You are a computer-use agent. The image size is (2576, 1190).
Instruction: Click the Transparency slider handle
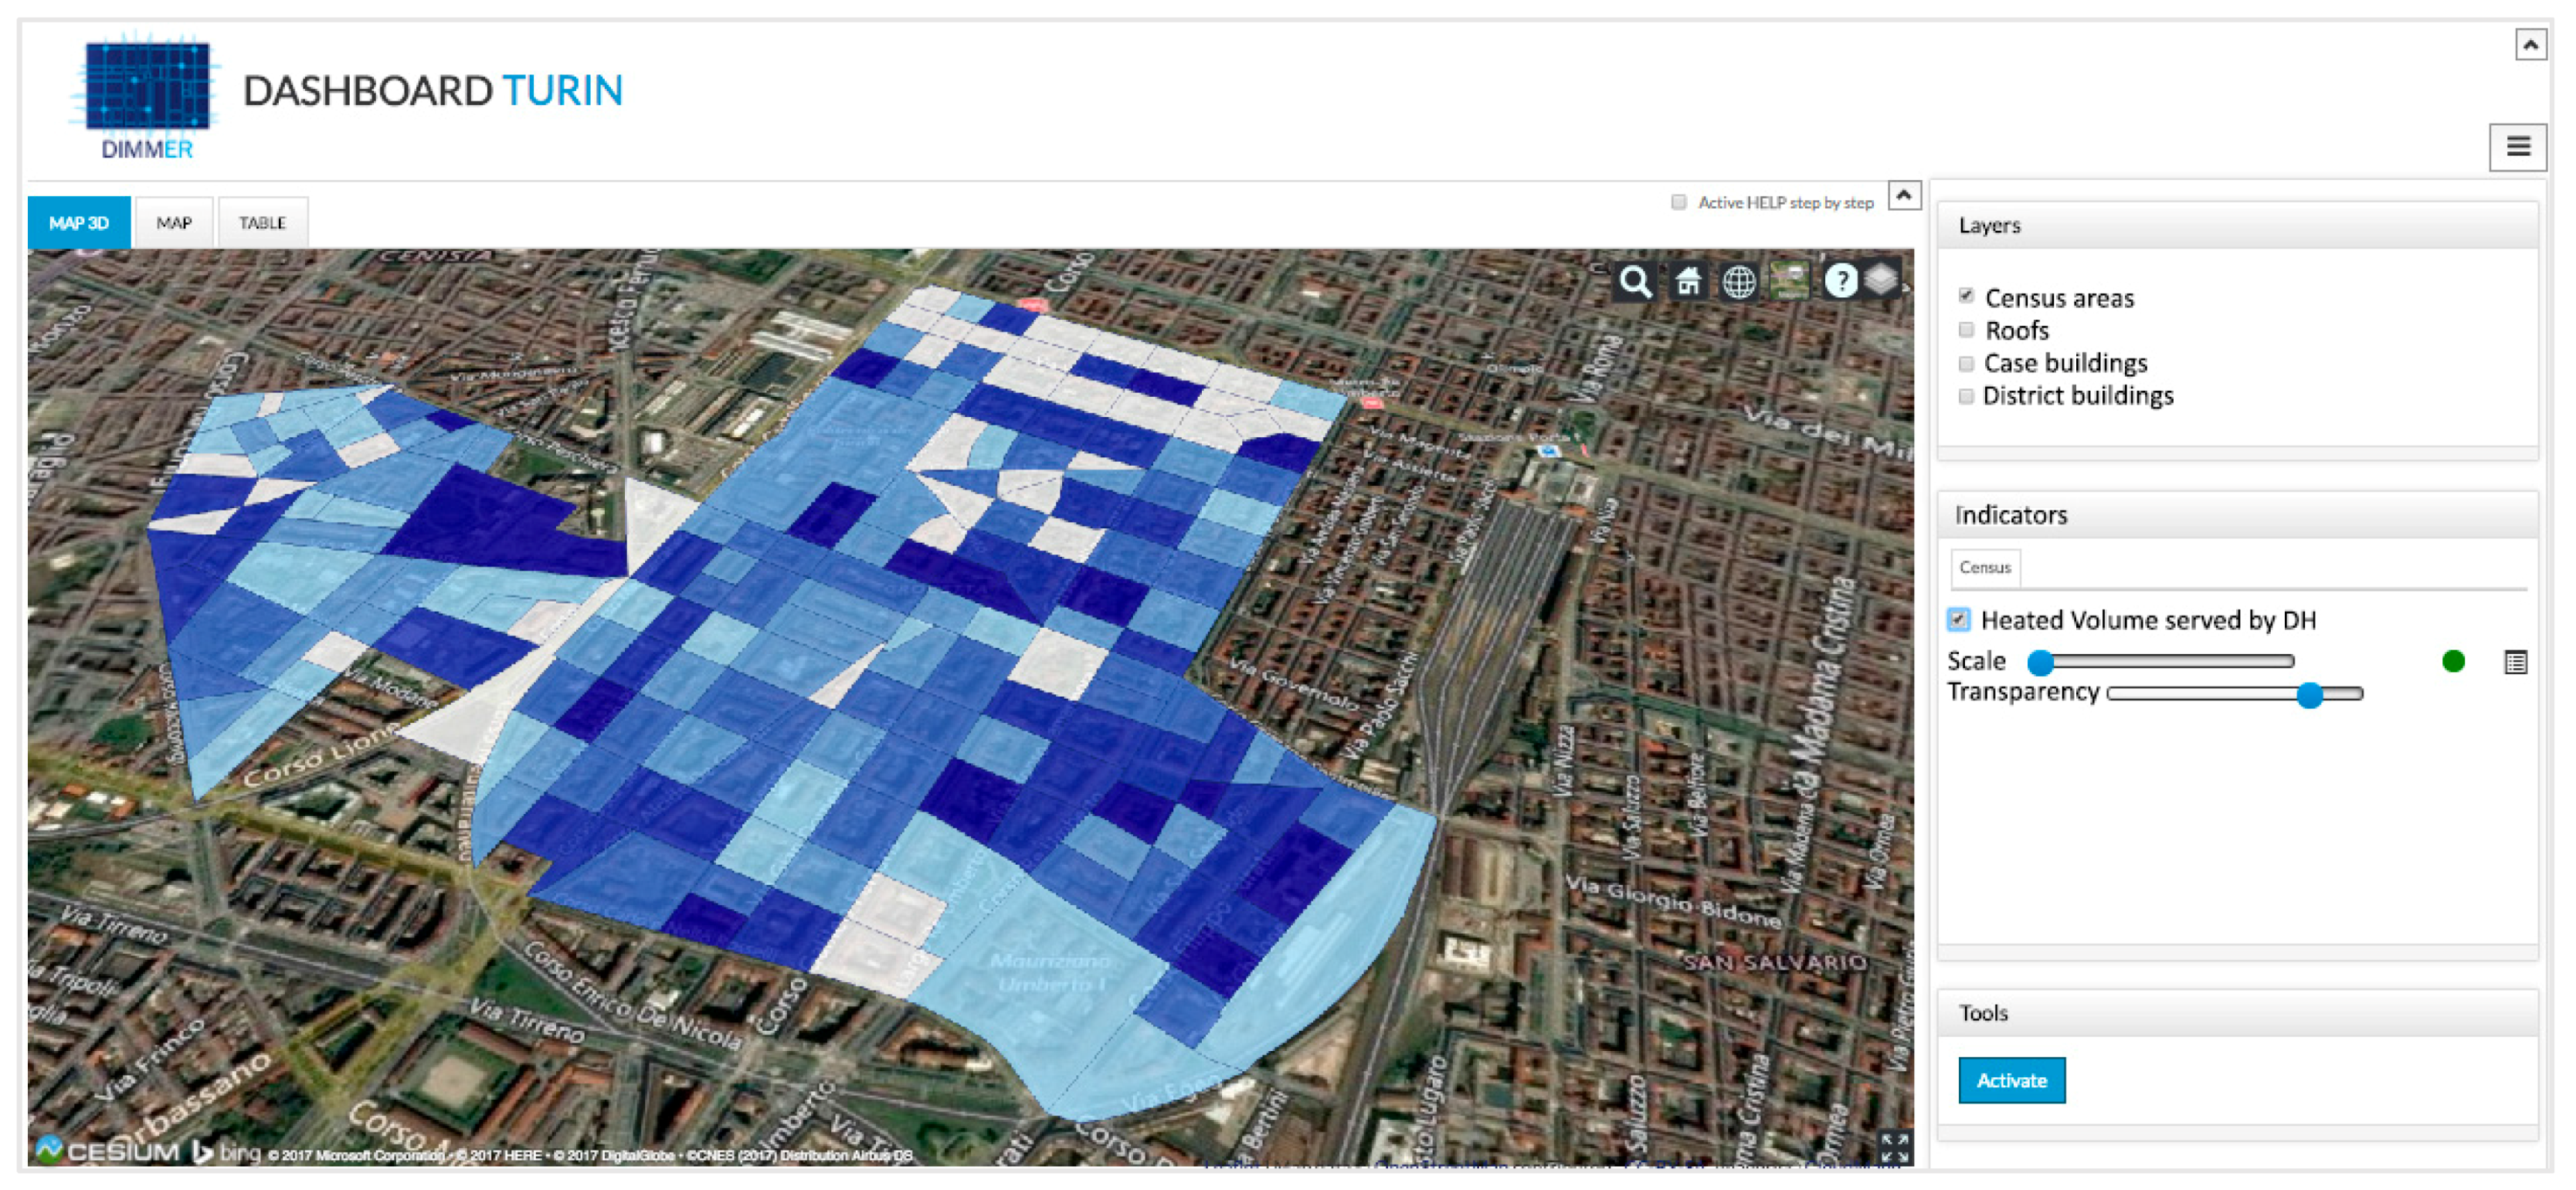[2309, 695]
